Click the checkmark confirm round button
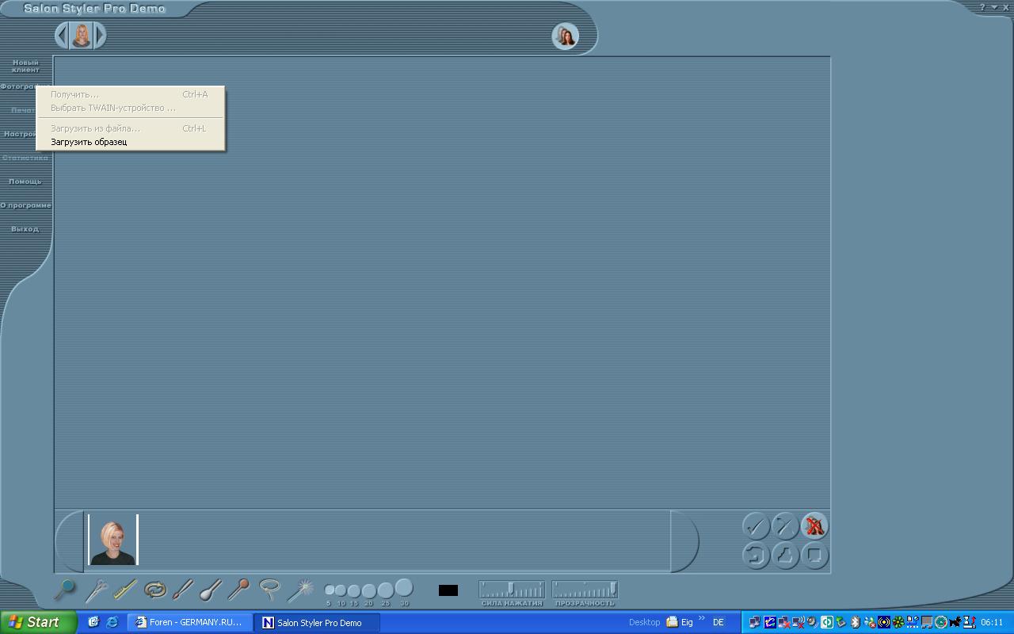This screenshot has height=634, width=1014. pos(756,526)
